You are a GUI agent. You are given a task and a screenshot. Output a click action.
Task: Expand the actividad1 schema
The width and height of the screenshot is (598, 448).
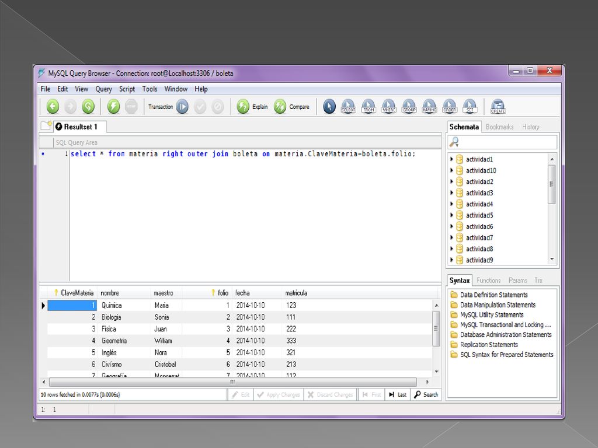(x=451, y=159)
